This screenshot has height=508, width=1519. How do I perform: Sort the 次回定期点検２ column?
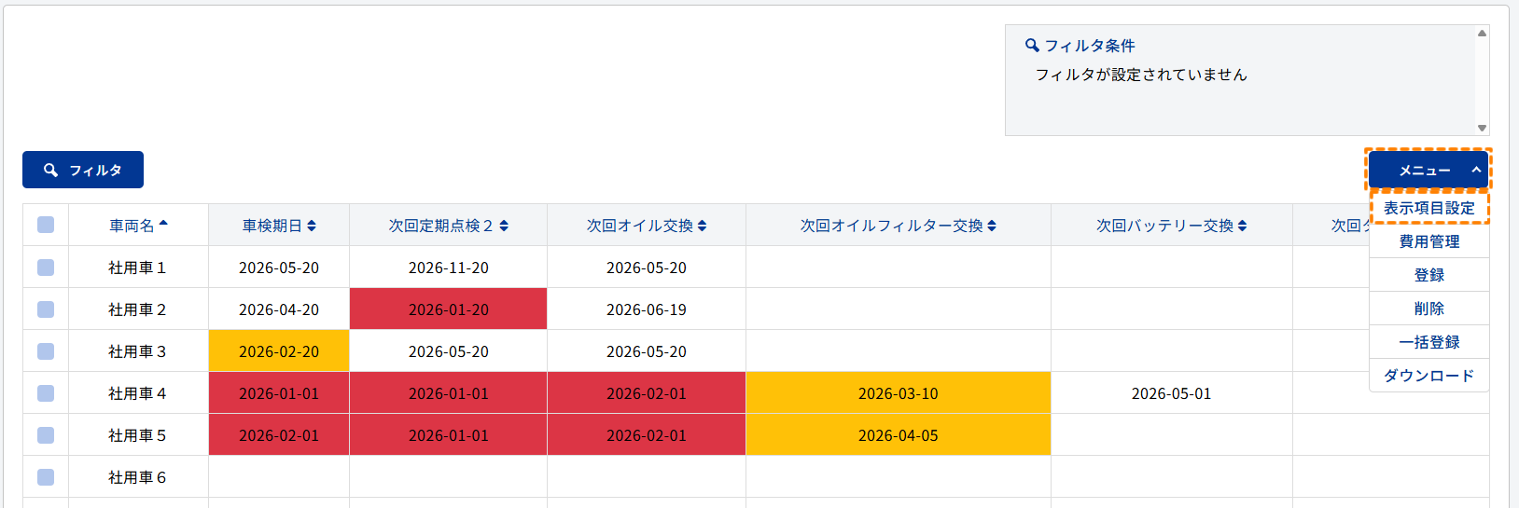tap(504, 226)
